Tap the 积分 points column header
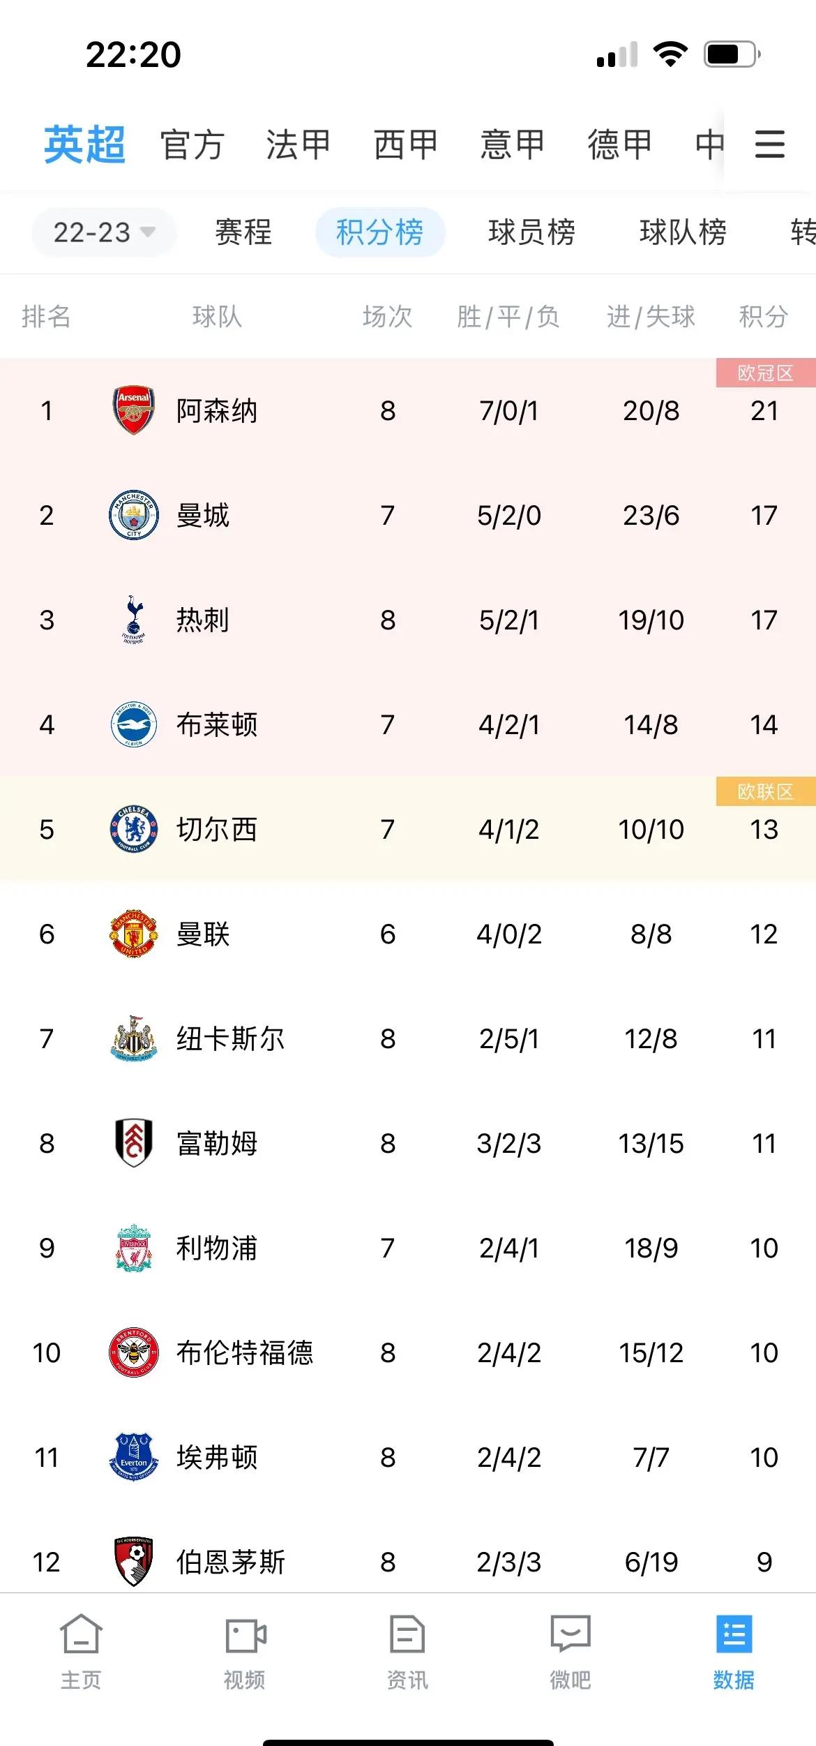The image size is (816, 1746). [x=764, y=317]
